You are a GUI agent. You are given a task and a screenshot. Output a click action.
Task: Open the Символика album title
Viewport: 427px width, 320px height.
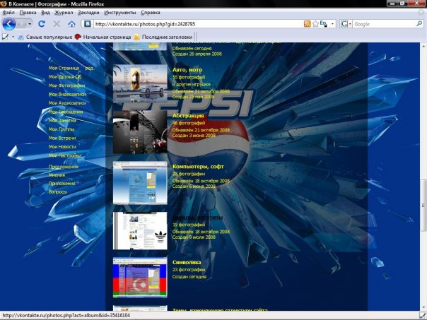187,262
